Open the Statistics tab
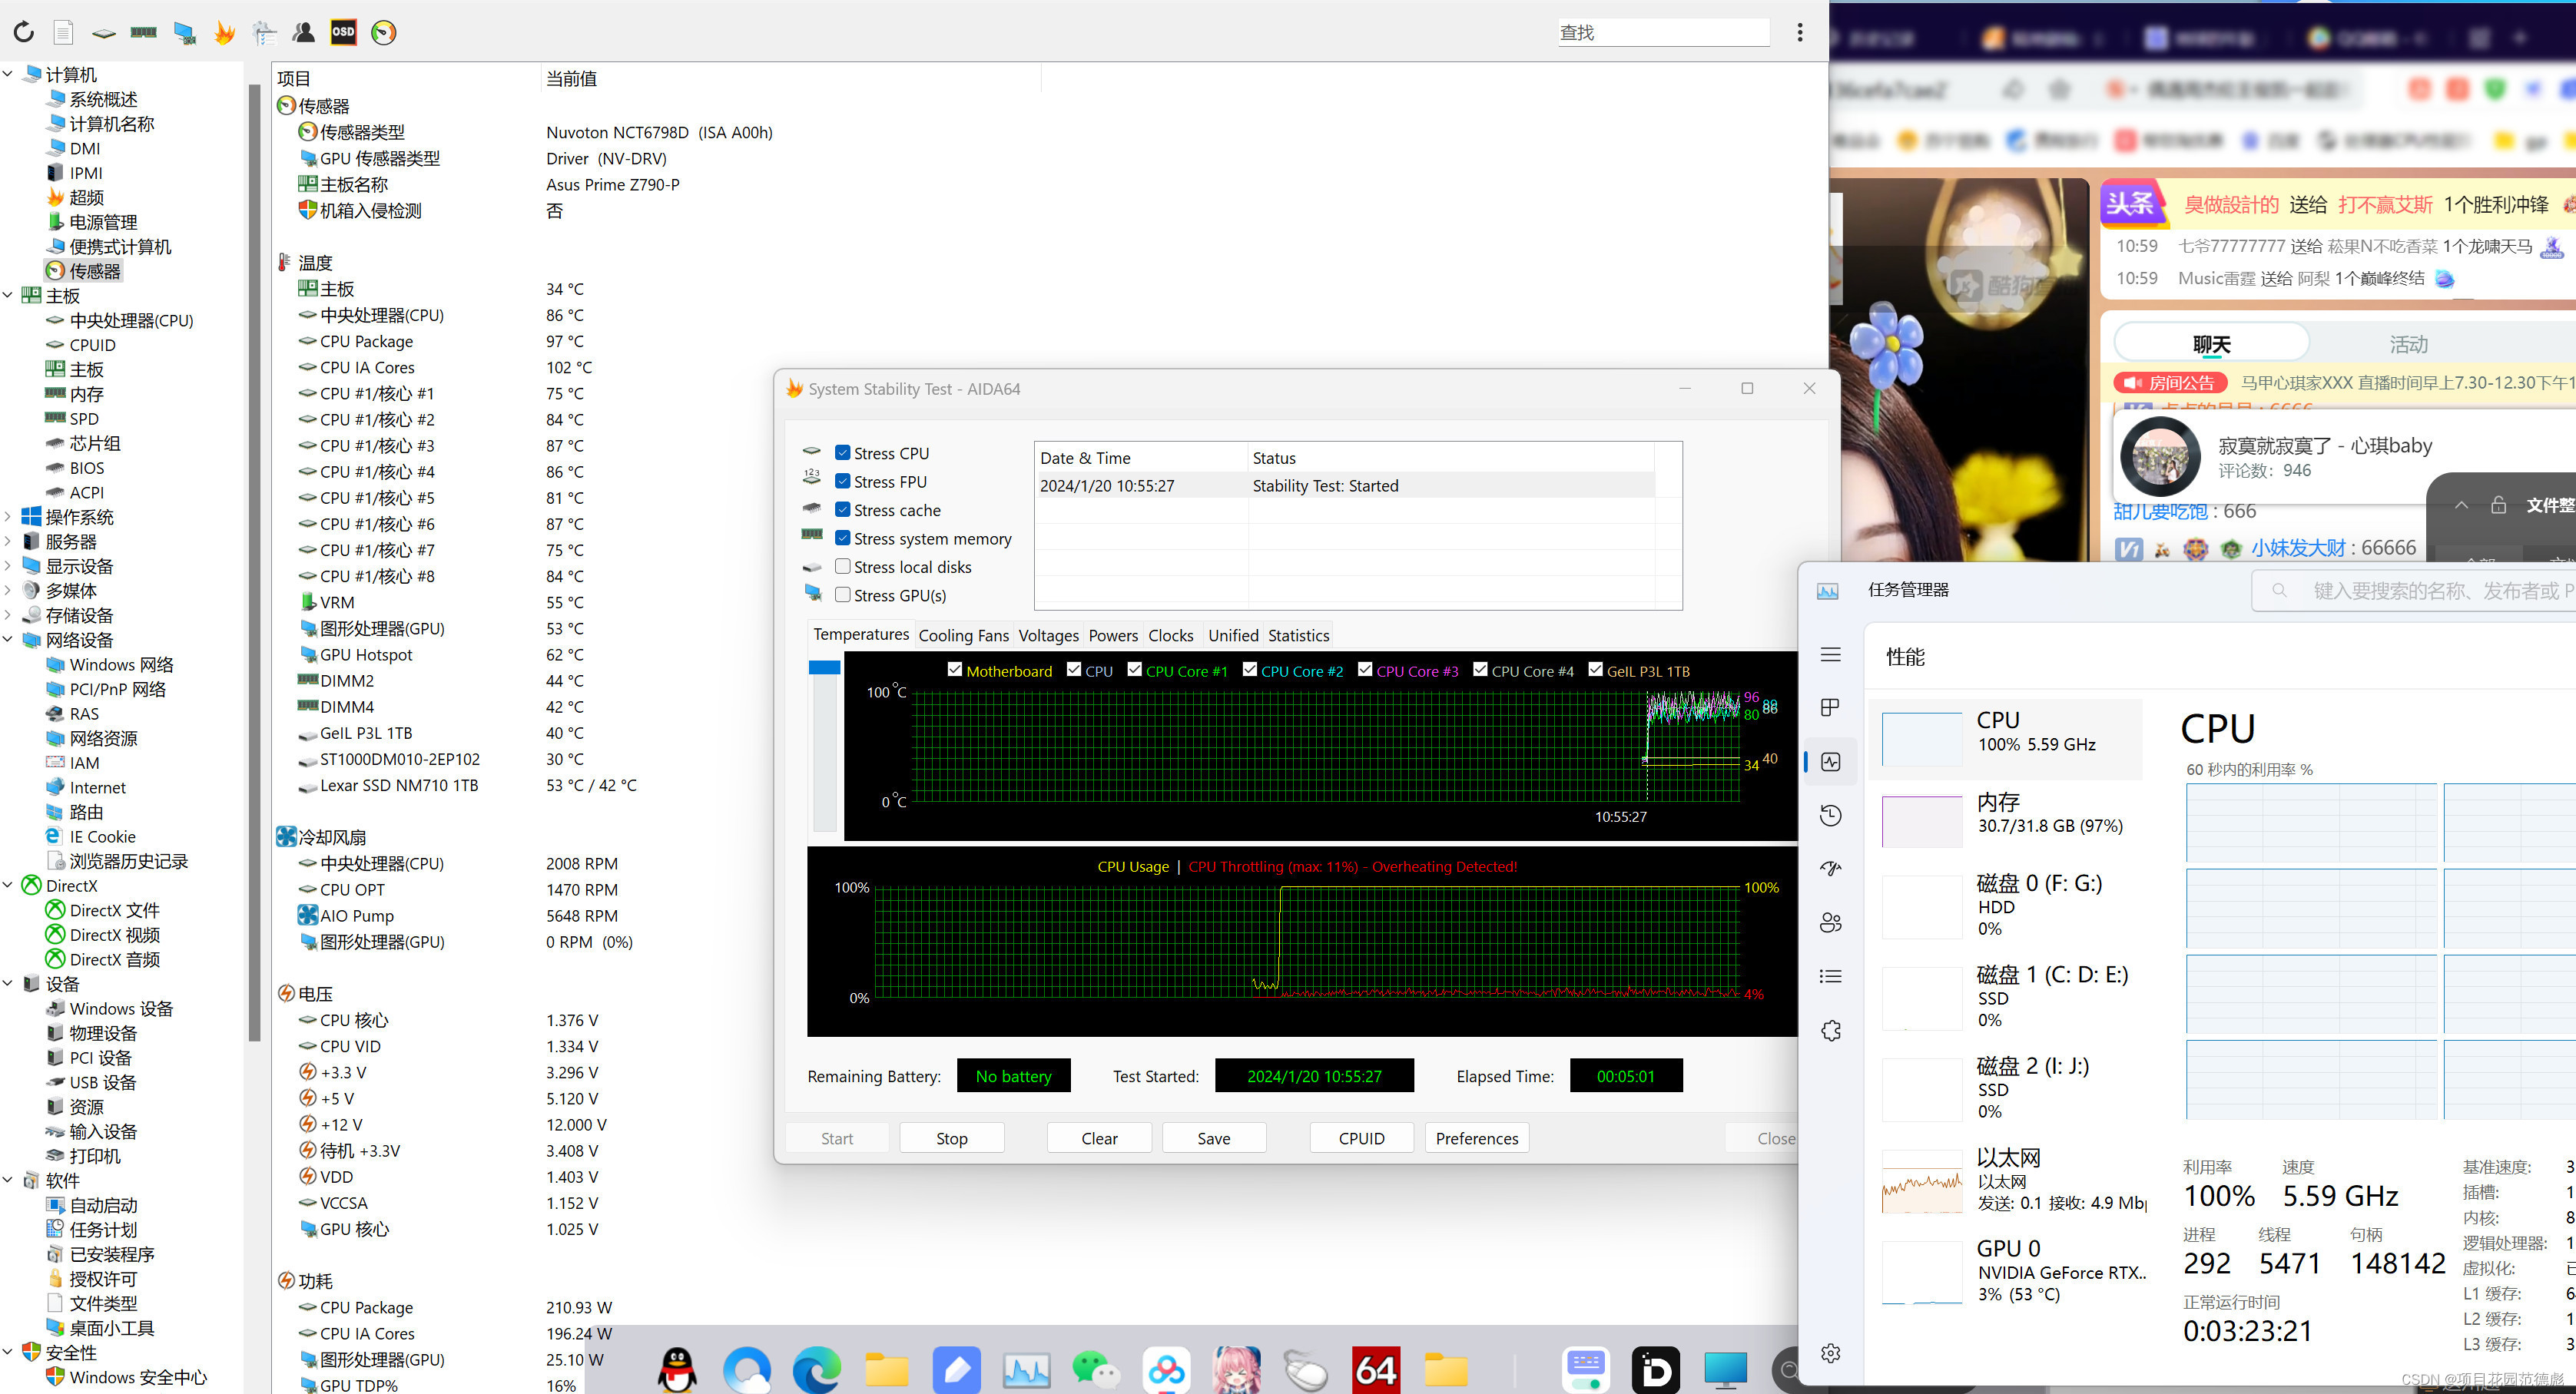The image size is (2576, 1394). 1298,635
